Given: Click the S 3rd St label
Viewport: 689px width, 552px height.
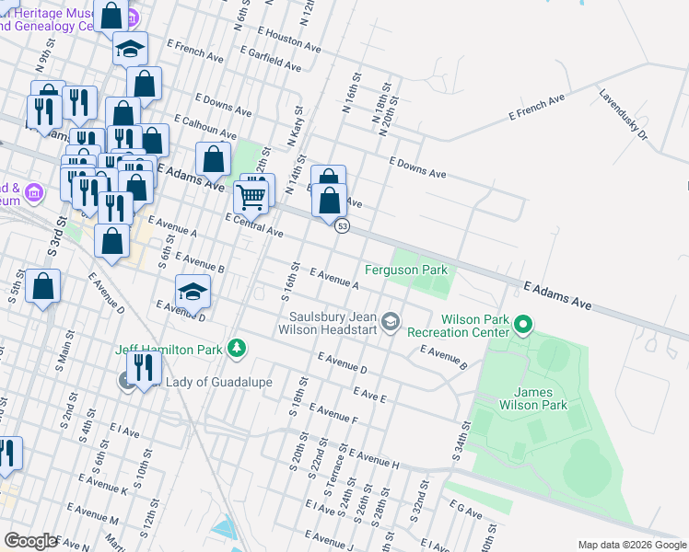Looking at the screenshot, I should (57, 236).
